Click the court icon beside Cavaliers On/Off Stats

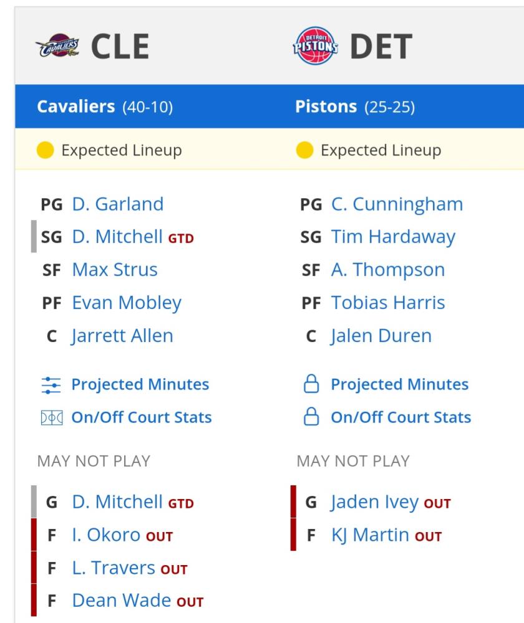(52, 417)
